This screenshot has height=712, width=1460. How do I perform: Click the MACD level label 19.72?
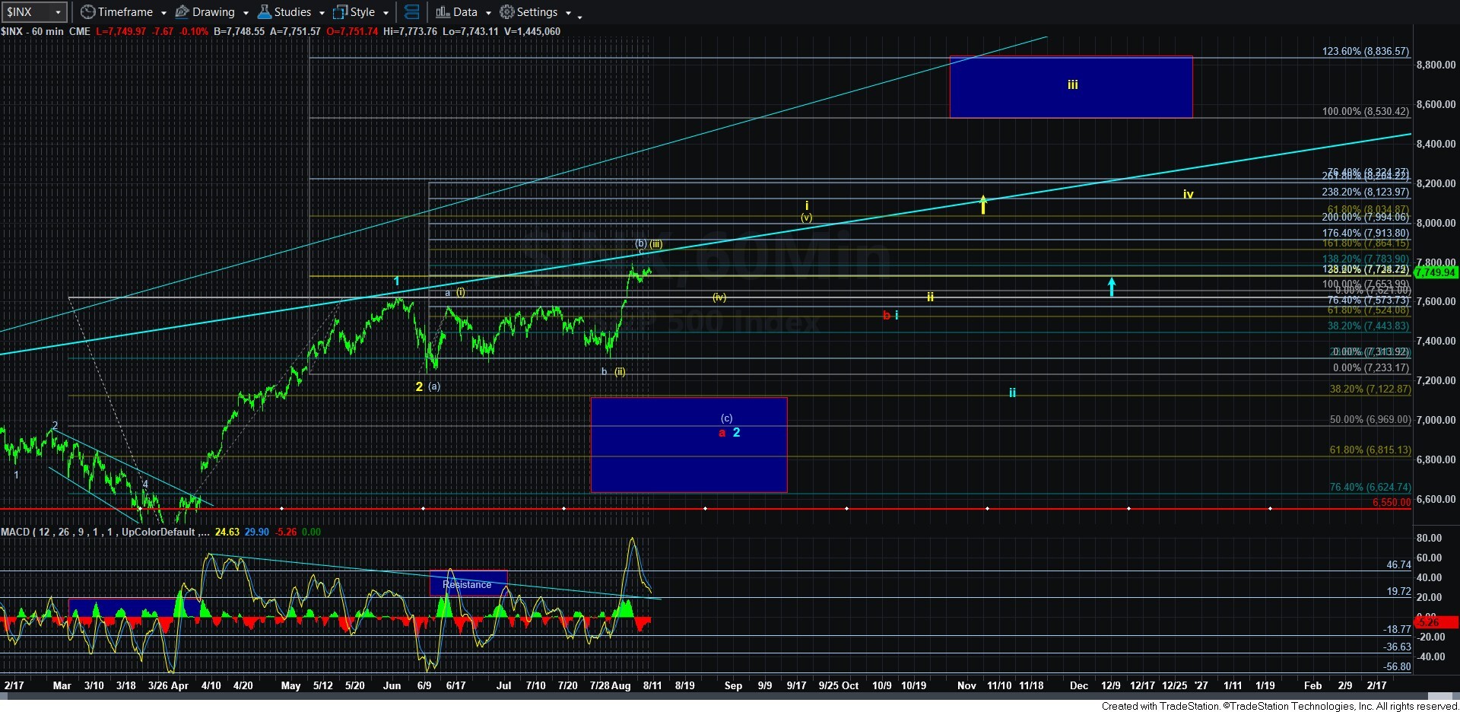click(x=1398, y=592)
